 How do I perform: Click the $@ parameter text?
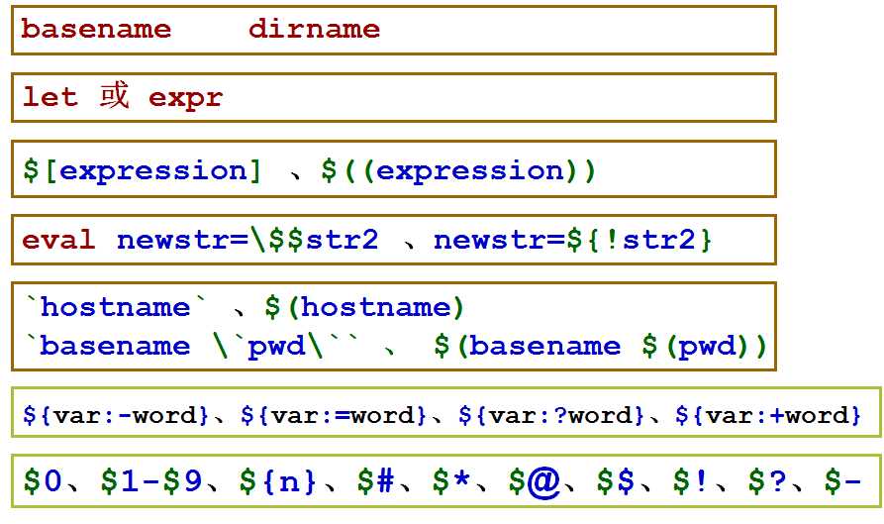534,482
